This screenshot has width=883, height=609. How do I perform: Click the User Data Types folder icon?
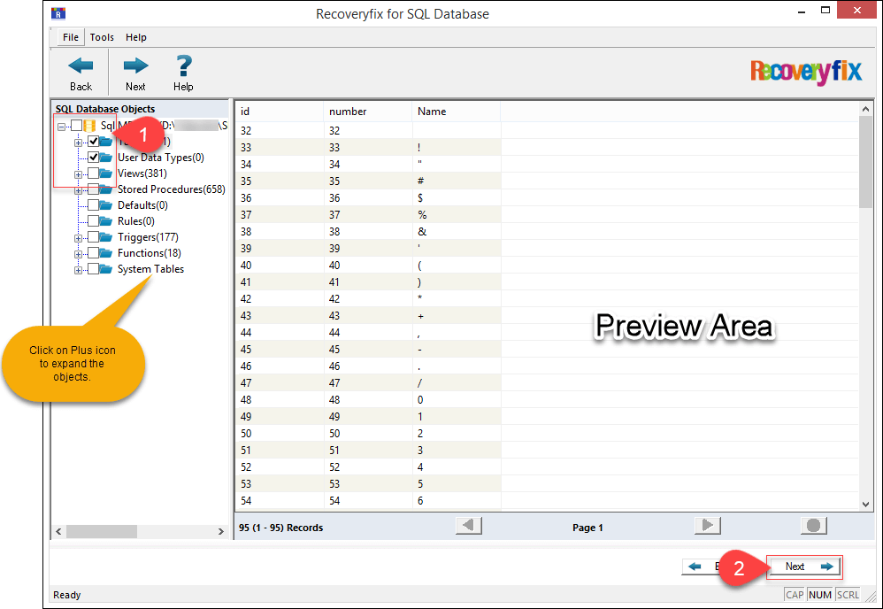(106, 158)
